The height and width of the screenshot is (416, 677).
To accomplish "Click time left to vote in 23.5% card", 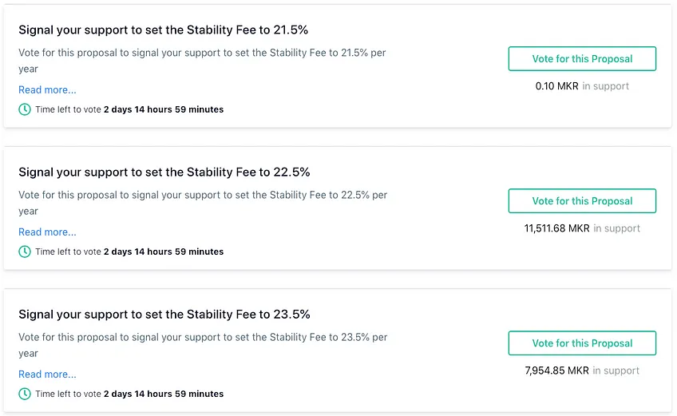I will pyautogui.click(x=129, y=394).
